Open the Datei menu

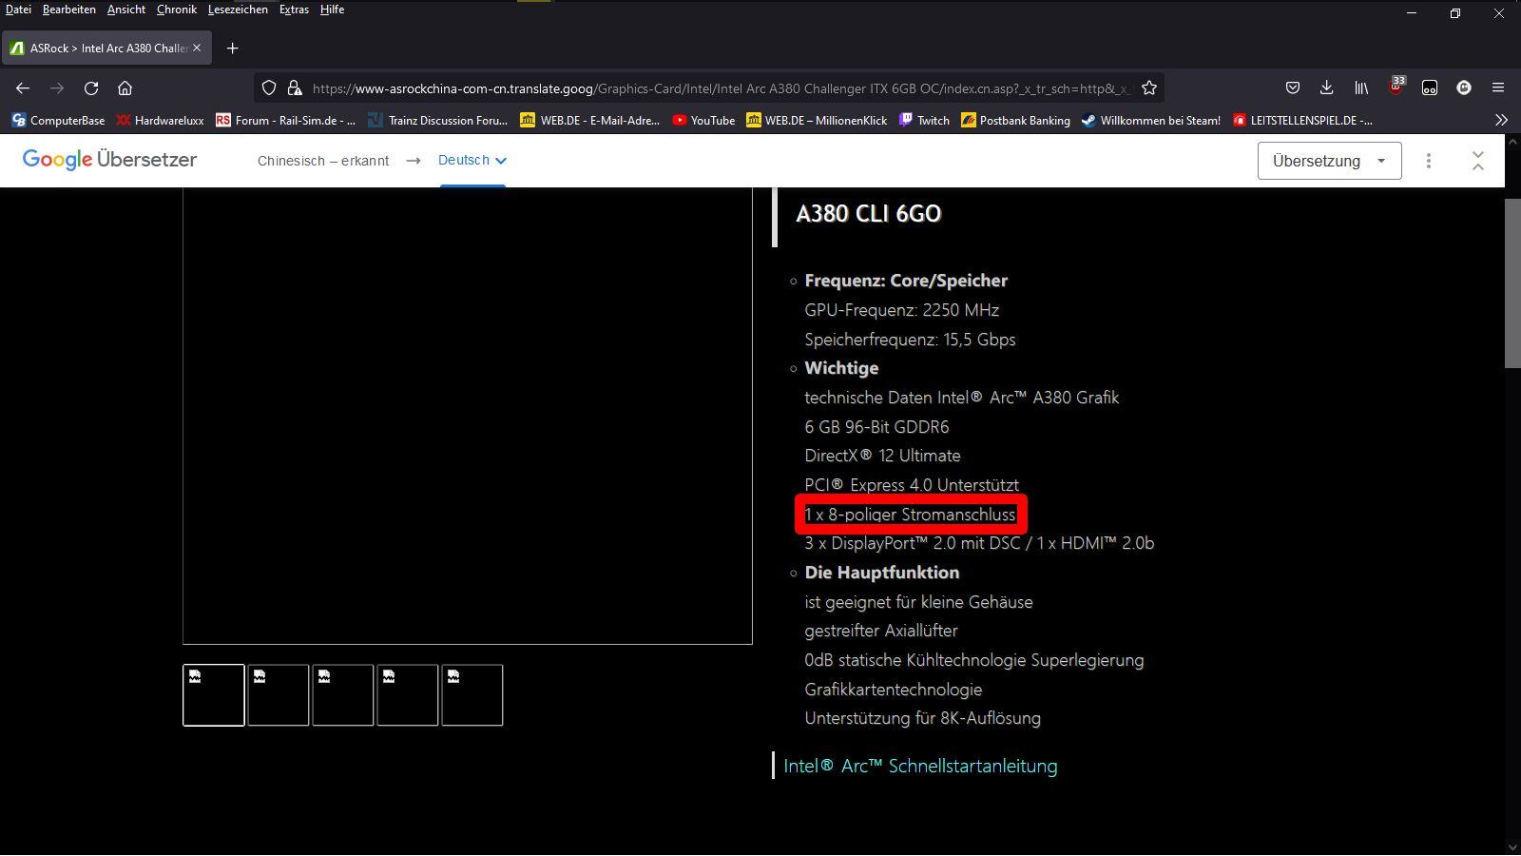(x=18, y=10)
